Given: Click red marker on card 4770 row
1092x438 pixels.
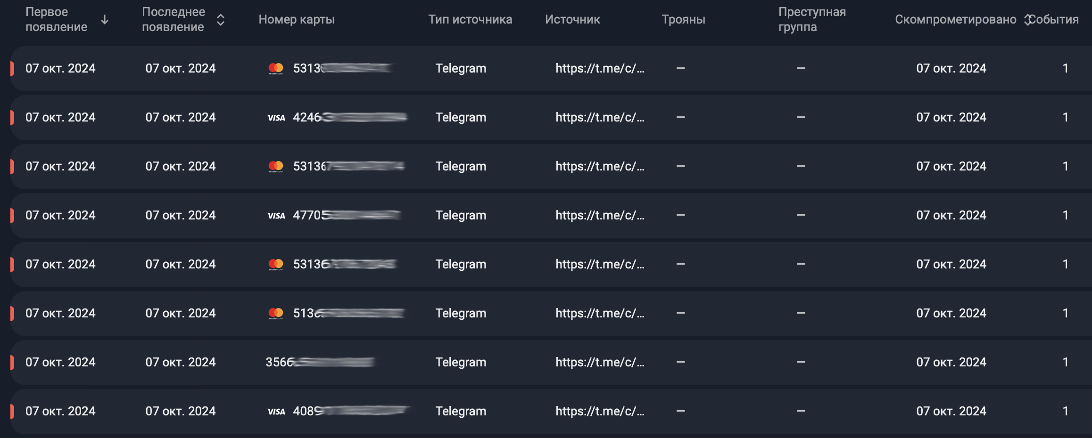Looking at the screenshot, I should [12, 216].
